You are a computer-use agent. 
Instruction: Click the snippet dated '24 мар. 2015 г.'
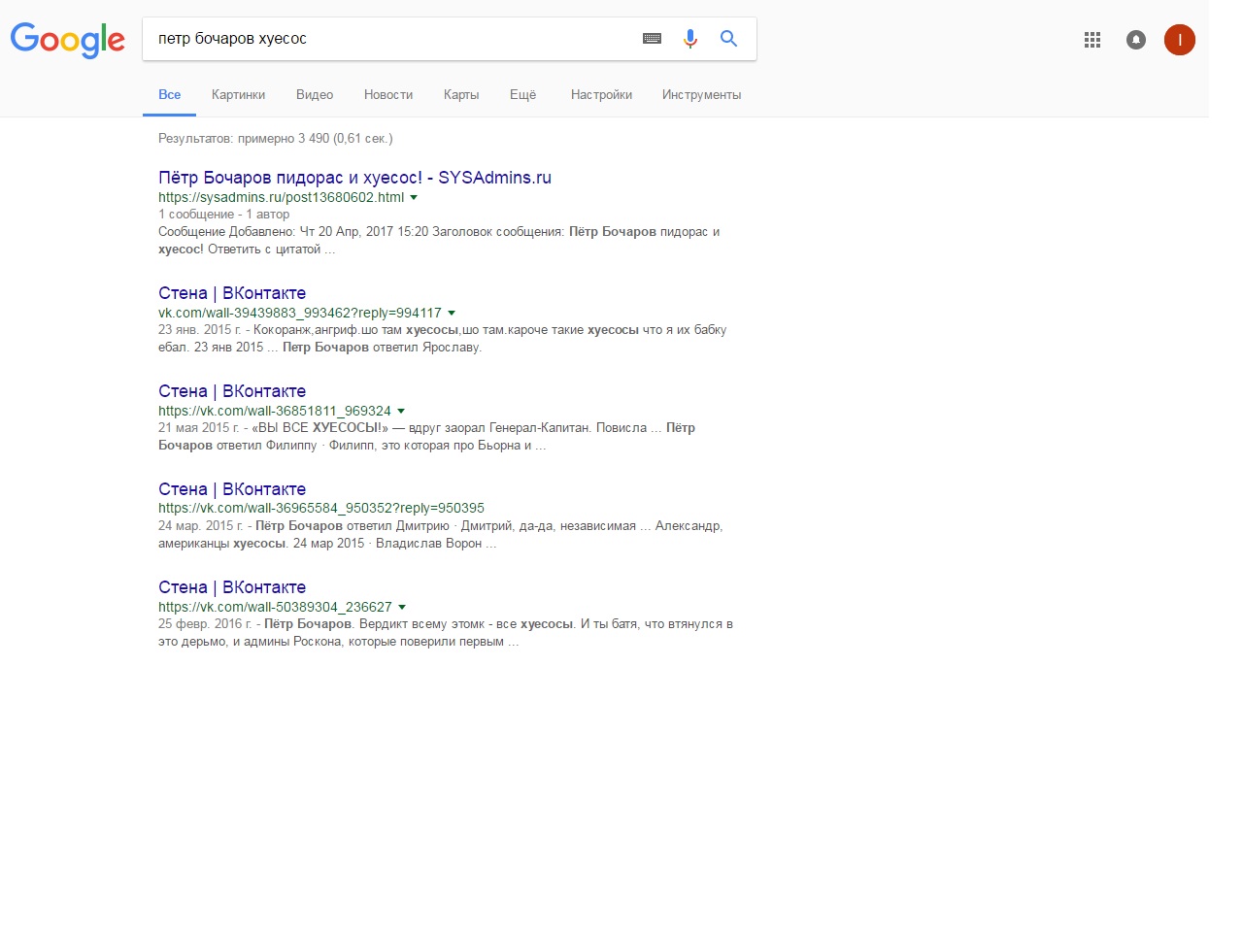(x=441, y=535)
